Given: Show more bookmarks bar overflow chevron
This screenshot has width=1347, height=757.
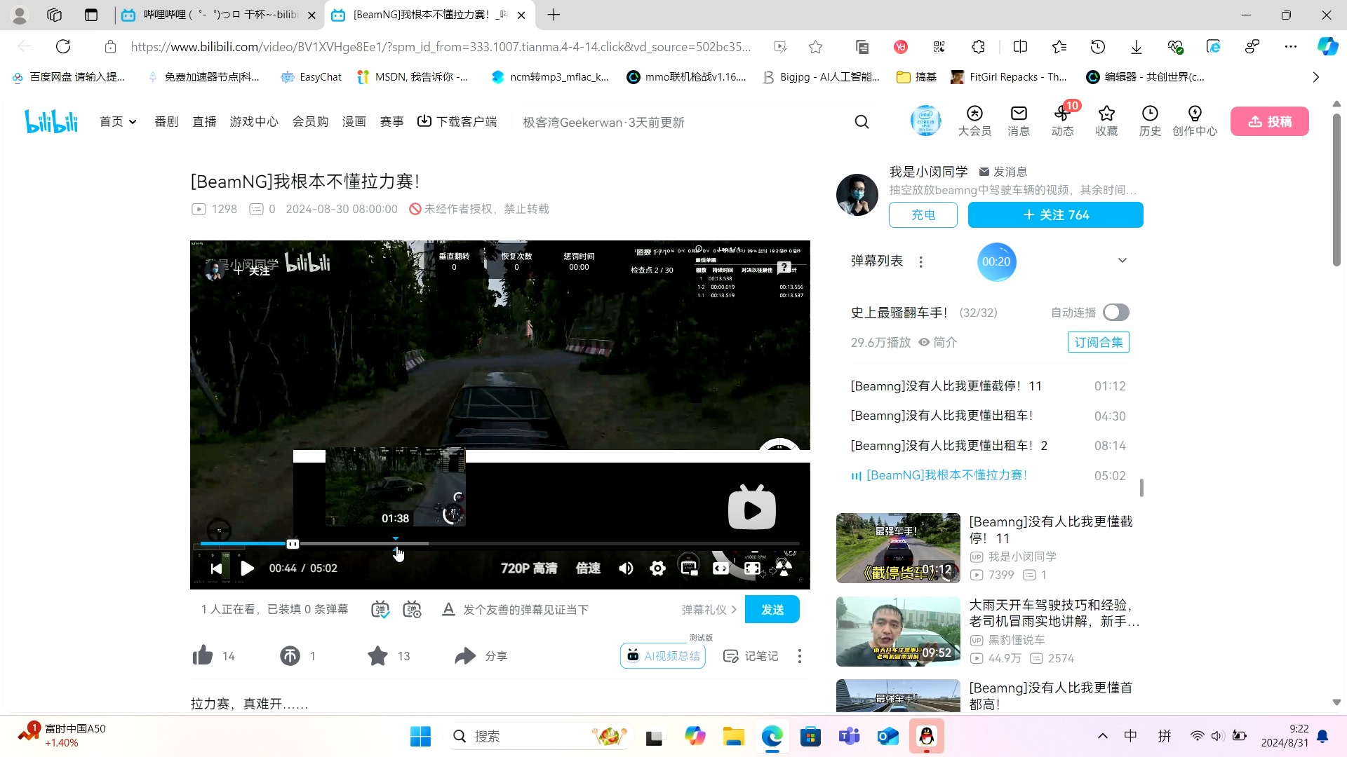Looking at the screenshot, I should [1316, 77].
